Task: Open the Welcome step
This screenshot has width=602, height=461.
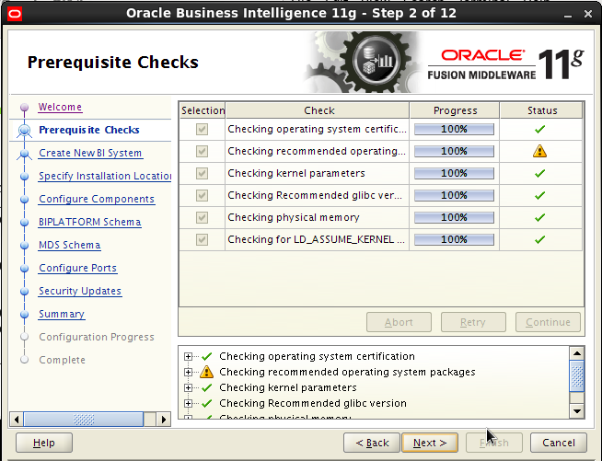Action: (60, 107)
